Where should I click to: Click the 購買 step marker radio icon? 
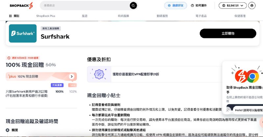[x=8, y=130]
